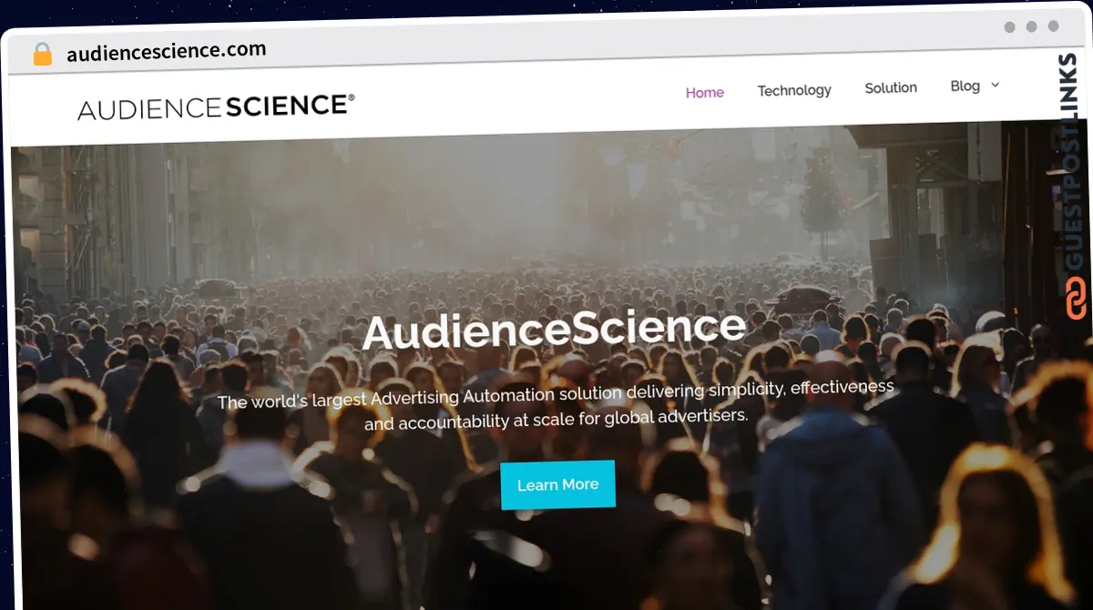Click the bold SCIENCE part of logo
Viewport: 1093px width, 610px height.
tap(287, 107)
